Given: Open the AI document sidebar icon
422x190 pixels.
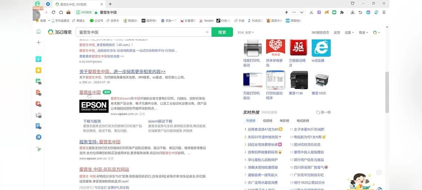Looking at the screenshot, I should [39, 126].
